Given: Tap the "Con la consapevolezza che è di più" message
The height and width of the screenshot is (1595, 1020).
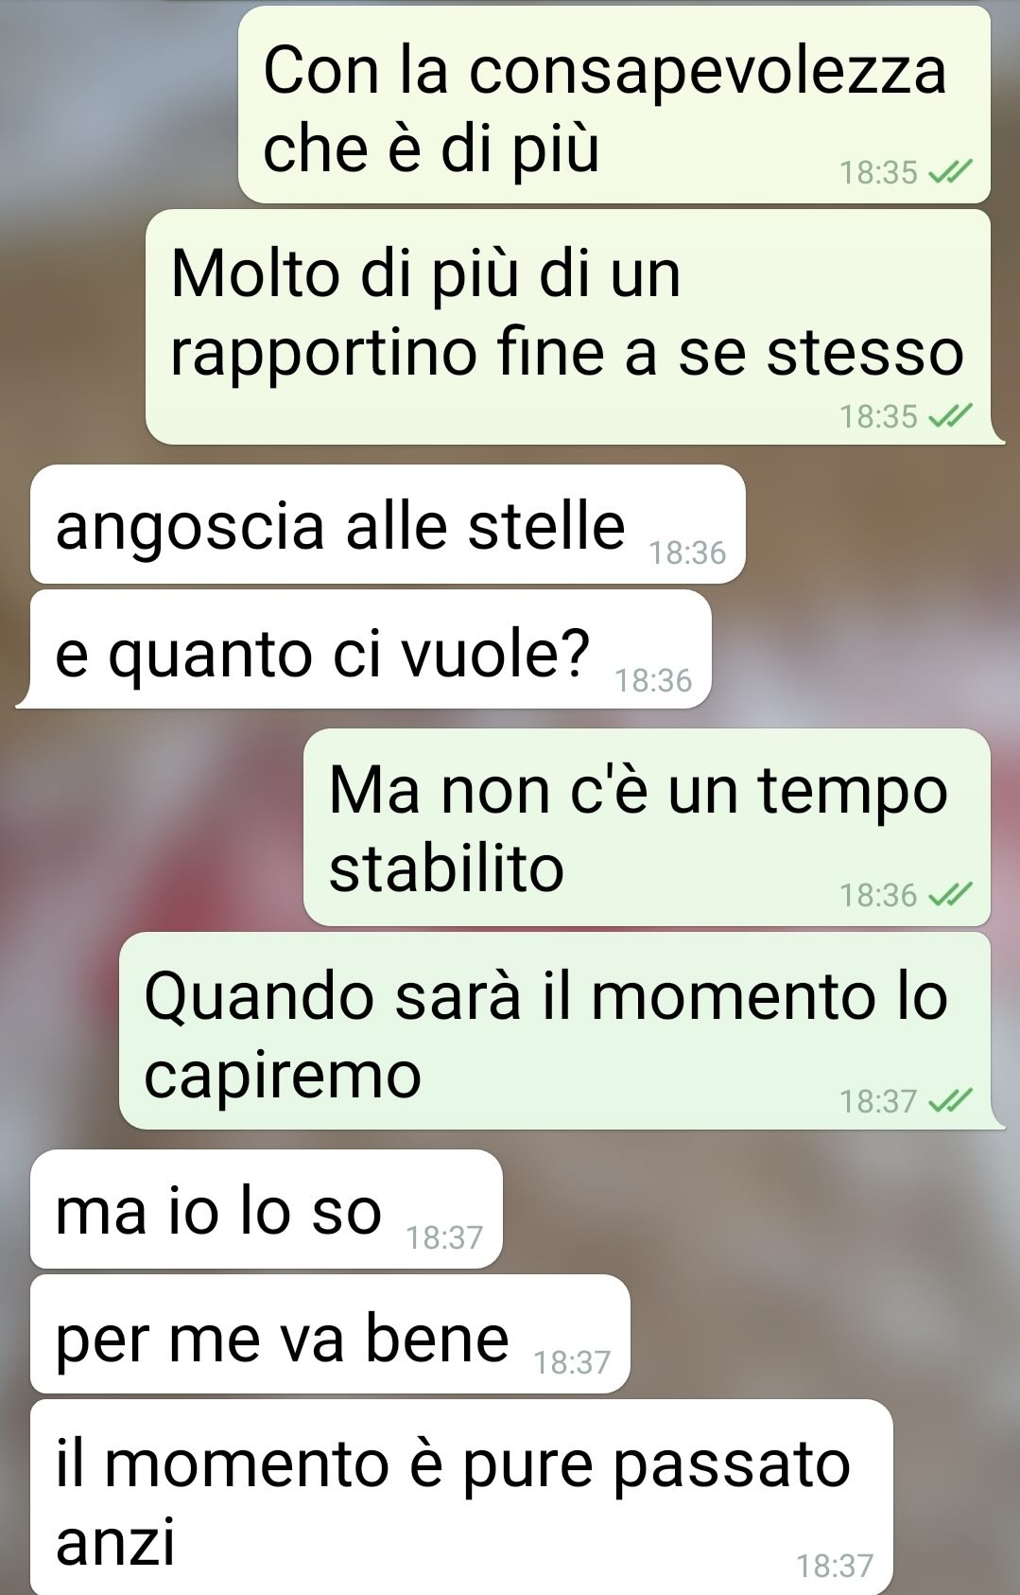Looking at the screenshot, I should (614, 105).
